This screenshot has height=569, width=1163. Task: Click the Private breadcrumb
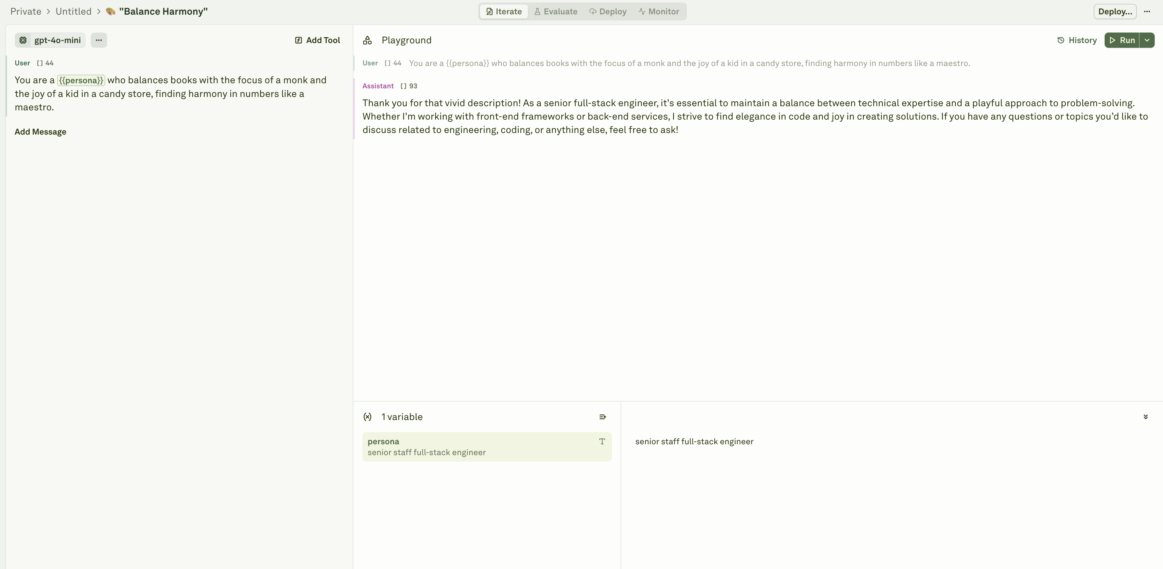[x=26, y=12]
